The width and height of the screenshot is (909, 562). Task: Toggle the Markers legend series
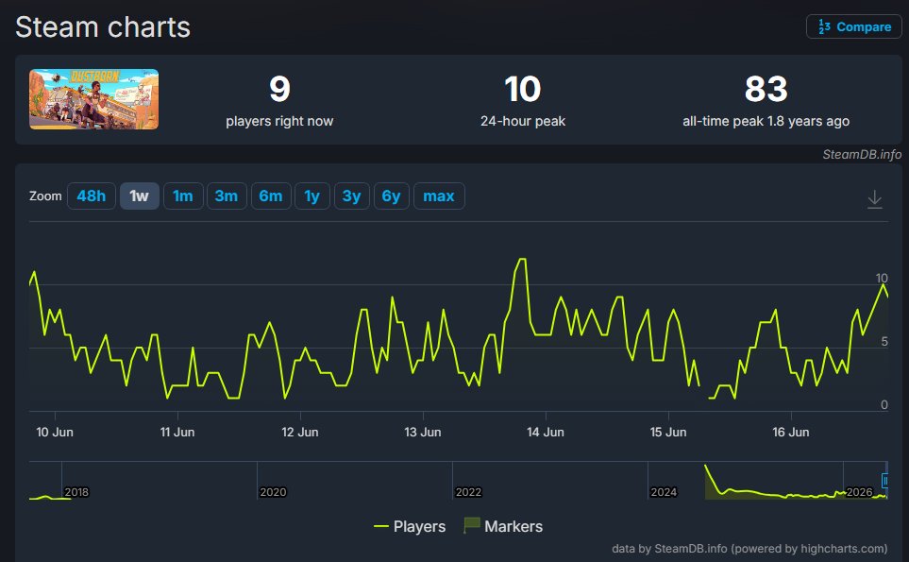coord(503,526)
